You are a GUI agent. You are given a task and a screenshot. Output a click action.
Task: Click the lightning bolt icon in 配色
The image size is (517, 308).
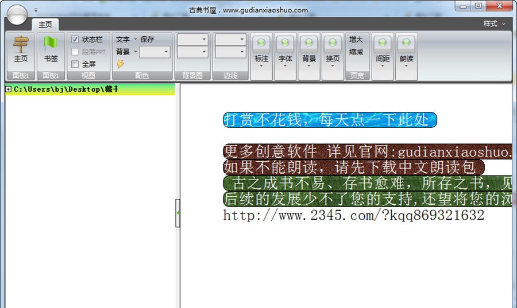click(x=120, y=64)
